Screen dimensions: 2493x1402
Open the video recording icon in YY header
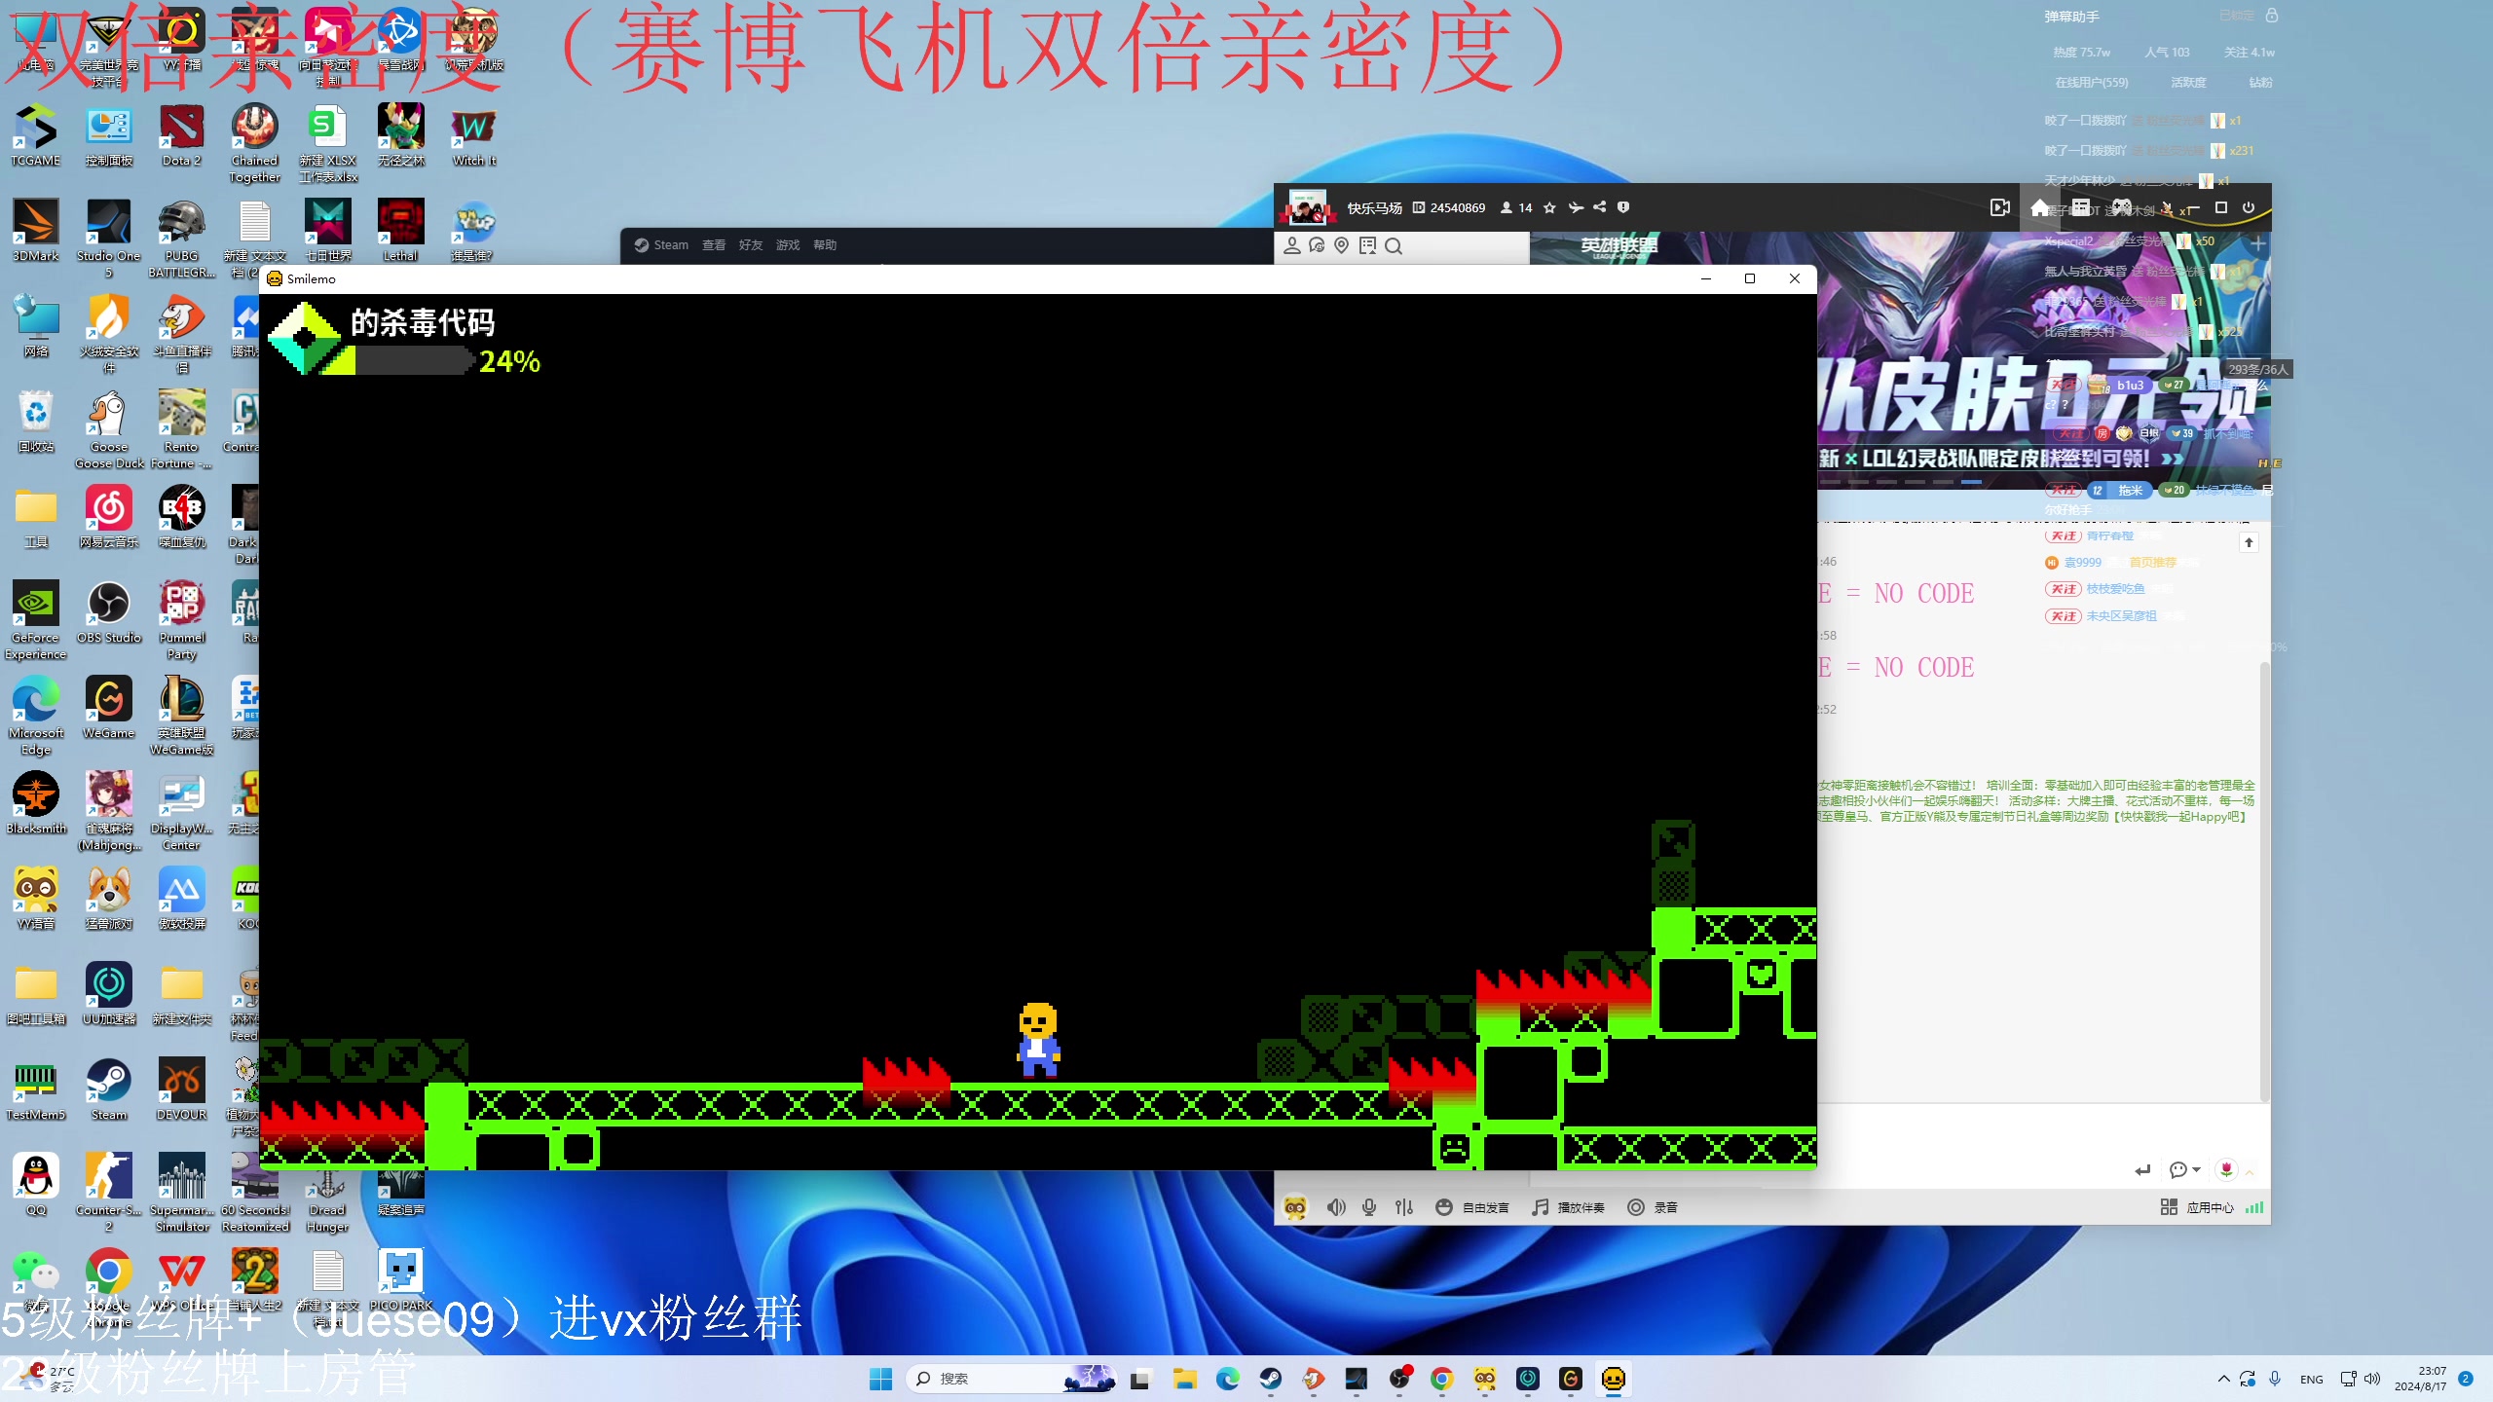pos(2000,207)
